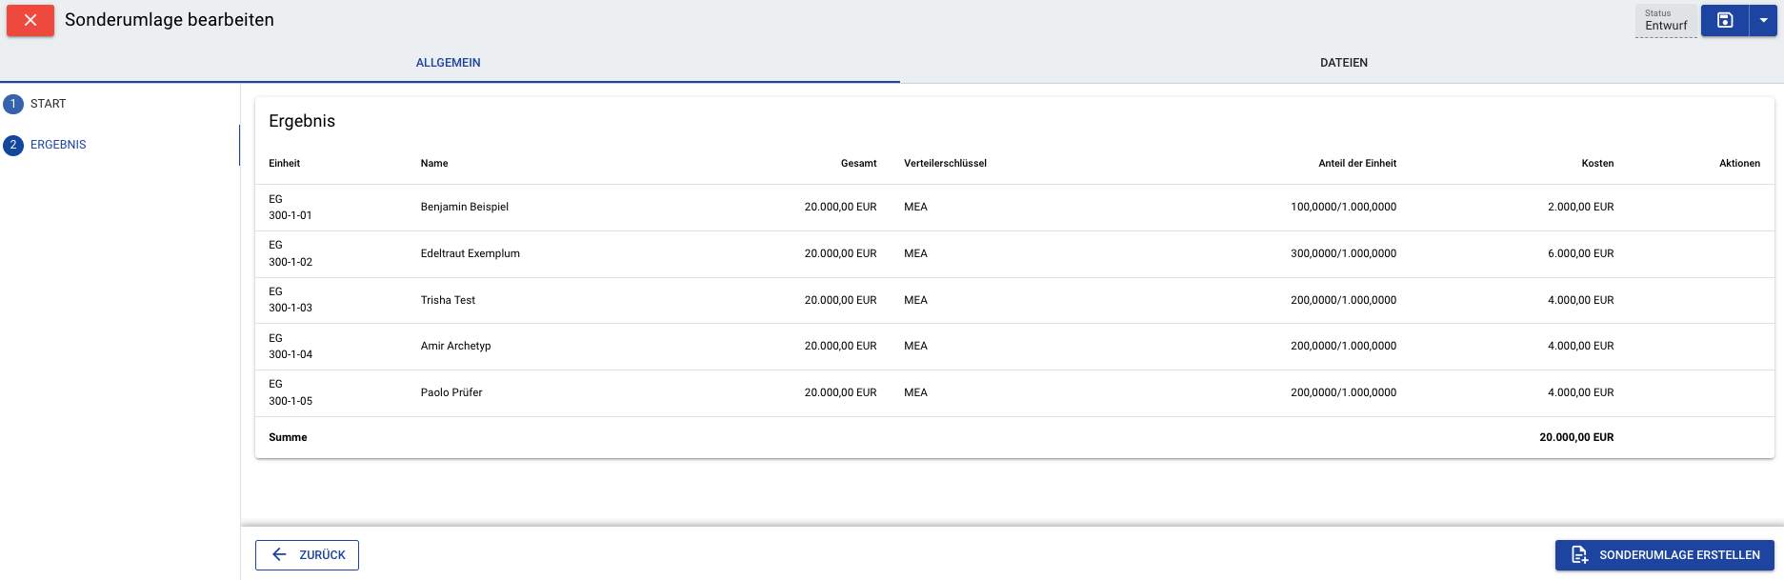Click the left arrow icon in ZURÜCK
Image resolution: width=1784 pixels, height=580 pixels.
[279, 554]
